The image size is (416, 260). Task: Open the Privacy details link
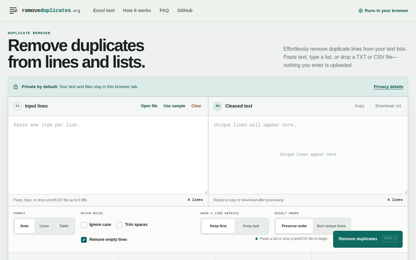[388, 87]
